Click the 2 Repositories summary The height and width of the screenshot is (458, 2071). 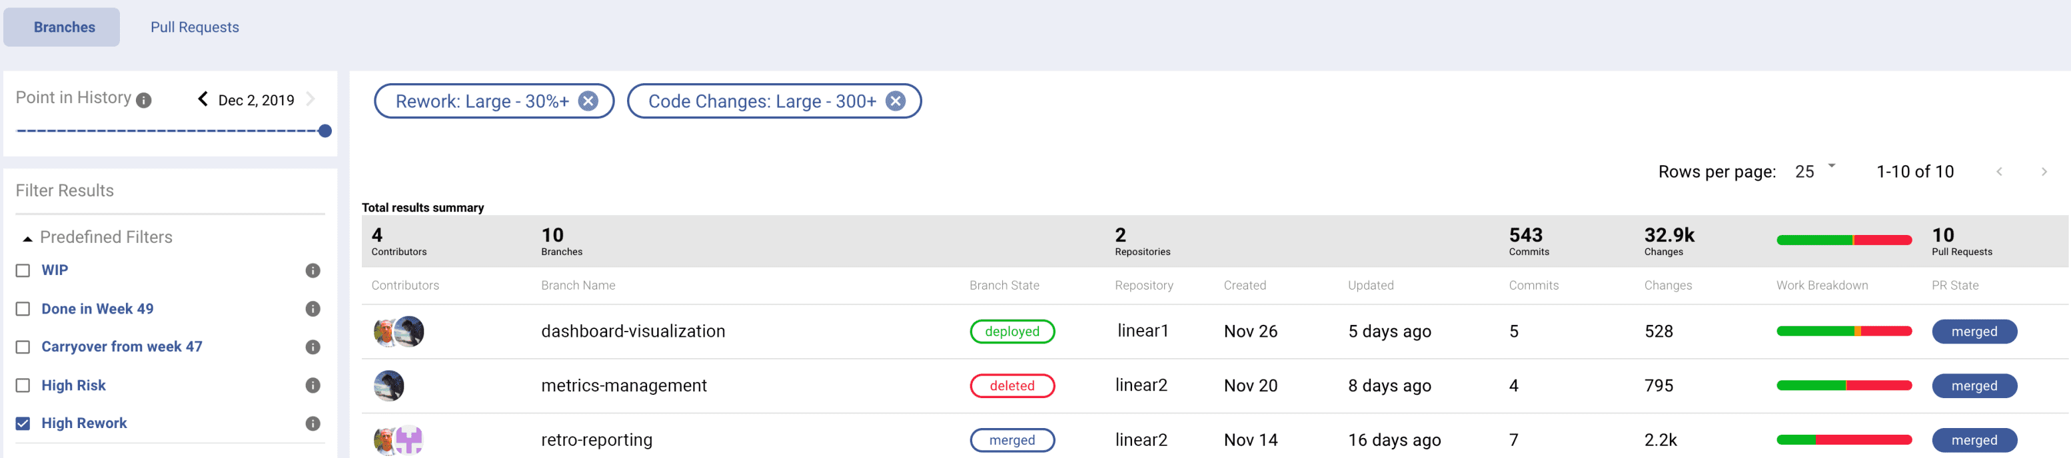click(x=1142, y=241)
